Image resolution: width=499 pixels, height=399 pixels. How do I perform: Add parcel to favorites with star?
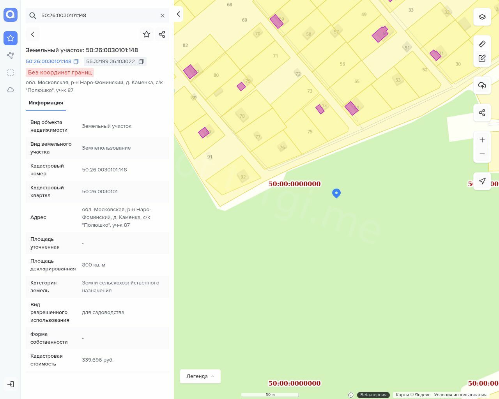[147, 34]
